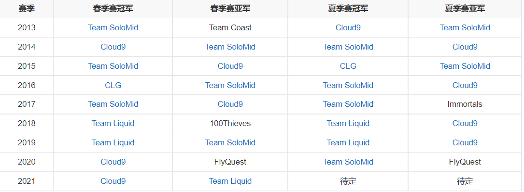Click Cloud9 in 2015 spring runner-up cell
The width and height of the screenshot is (524, 192).
pyautogui.click(x=230, y=66)
